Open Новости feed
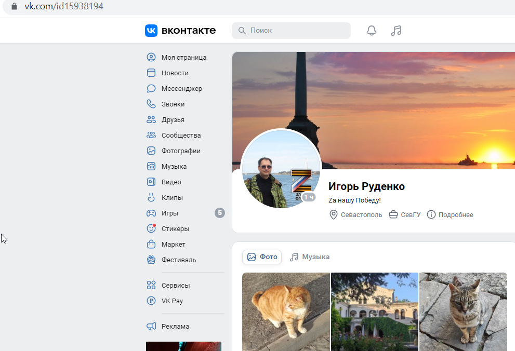Image resolution: width=515 pixels, height=351 pixels. click(x=175, y=73)
